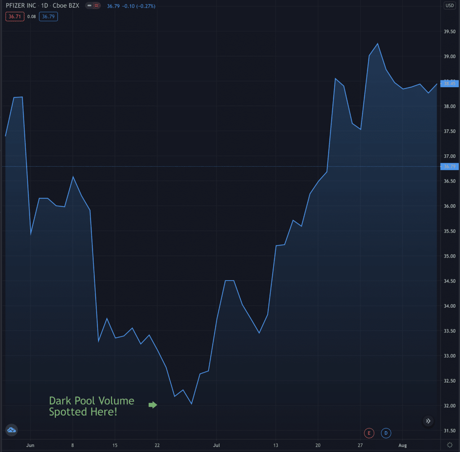Click the red sell price 36.71
This screenshot has width=460, height=452.
(15, 17)
